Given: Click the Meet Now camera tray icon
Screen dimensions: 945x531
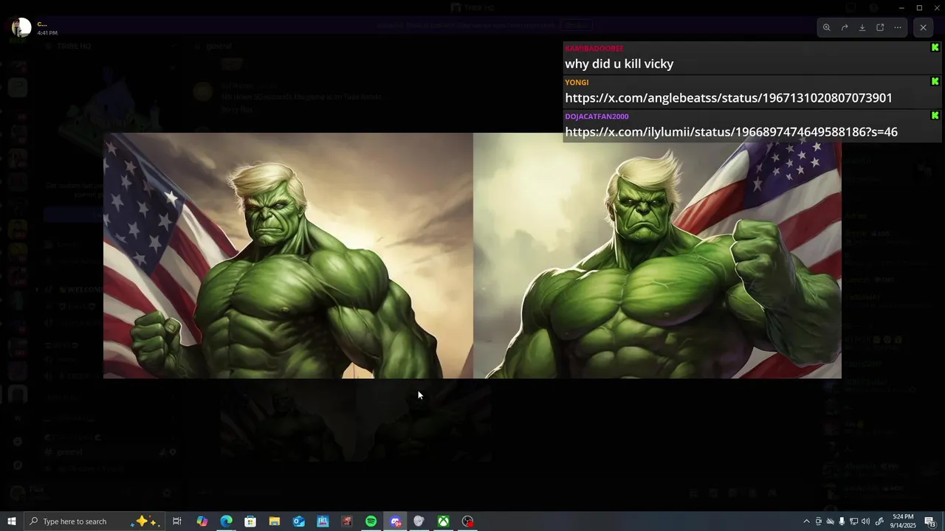Looking at the screenshot, I should pyautogui.click(x=818, y=521).
